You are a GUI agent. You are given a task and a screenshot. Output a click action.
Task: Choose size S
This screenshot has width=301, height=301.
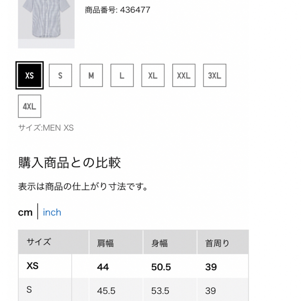pos(60,76)
